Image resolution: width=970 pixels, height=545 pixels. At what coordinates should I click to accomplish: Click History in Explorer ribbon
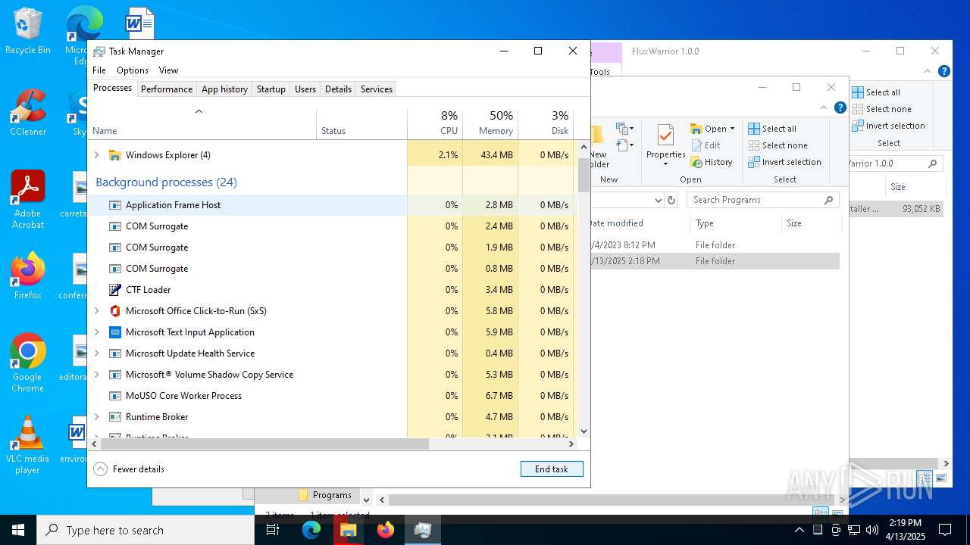pos(712,162)
